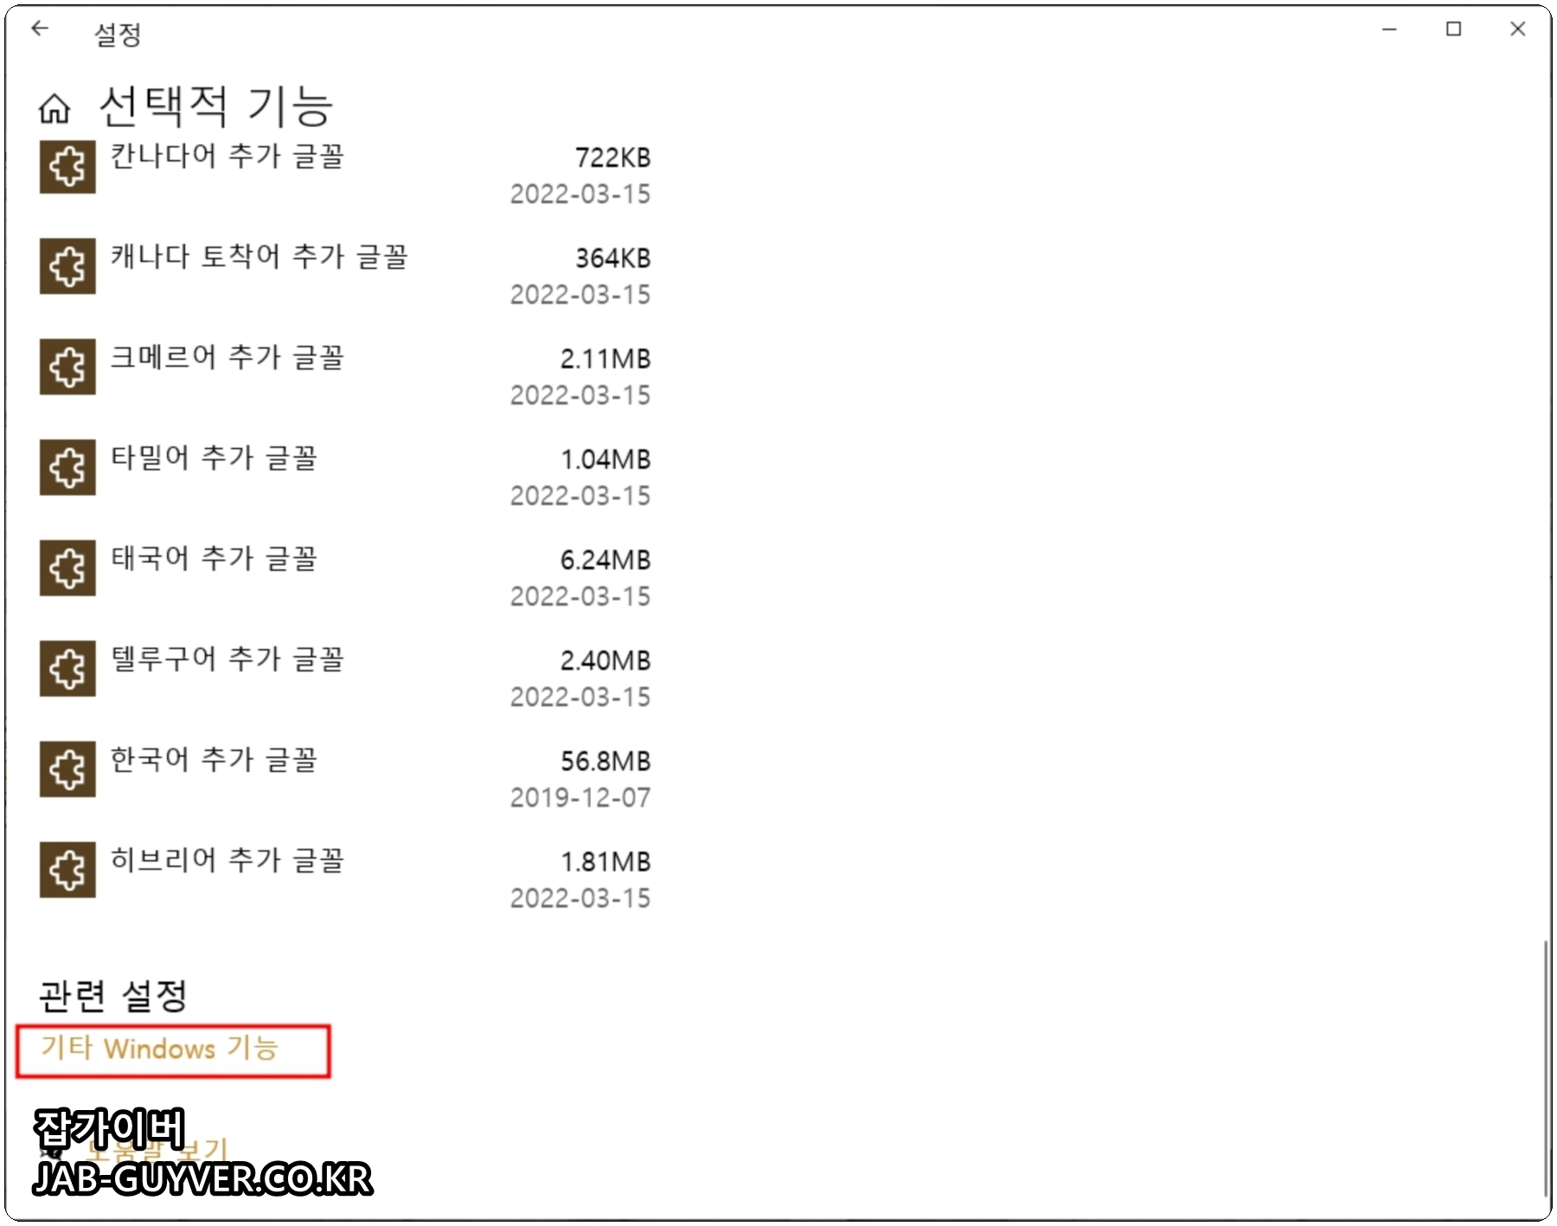Select the 태국어 추가 글꼴 puzzle icon
The image size is (1557, 1226).
tap(67, 568)
